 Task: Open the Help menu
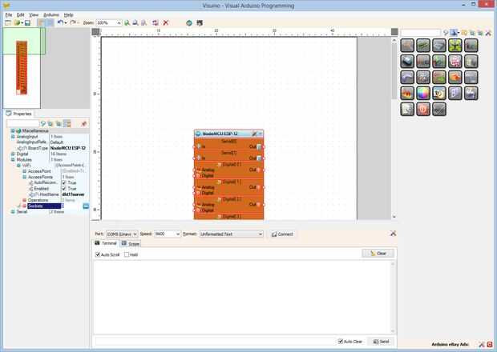point(68,15)
